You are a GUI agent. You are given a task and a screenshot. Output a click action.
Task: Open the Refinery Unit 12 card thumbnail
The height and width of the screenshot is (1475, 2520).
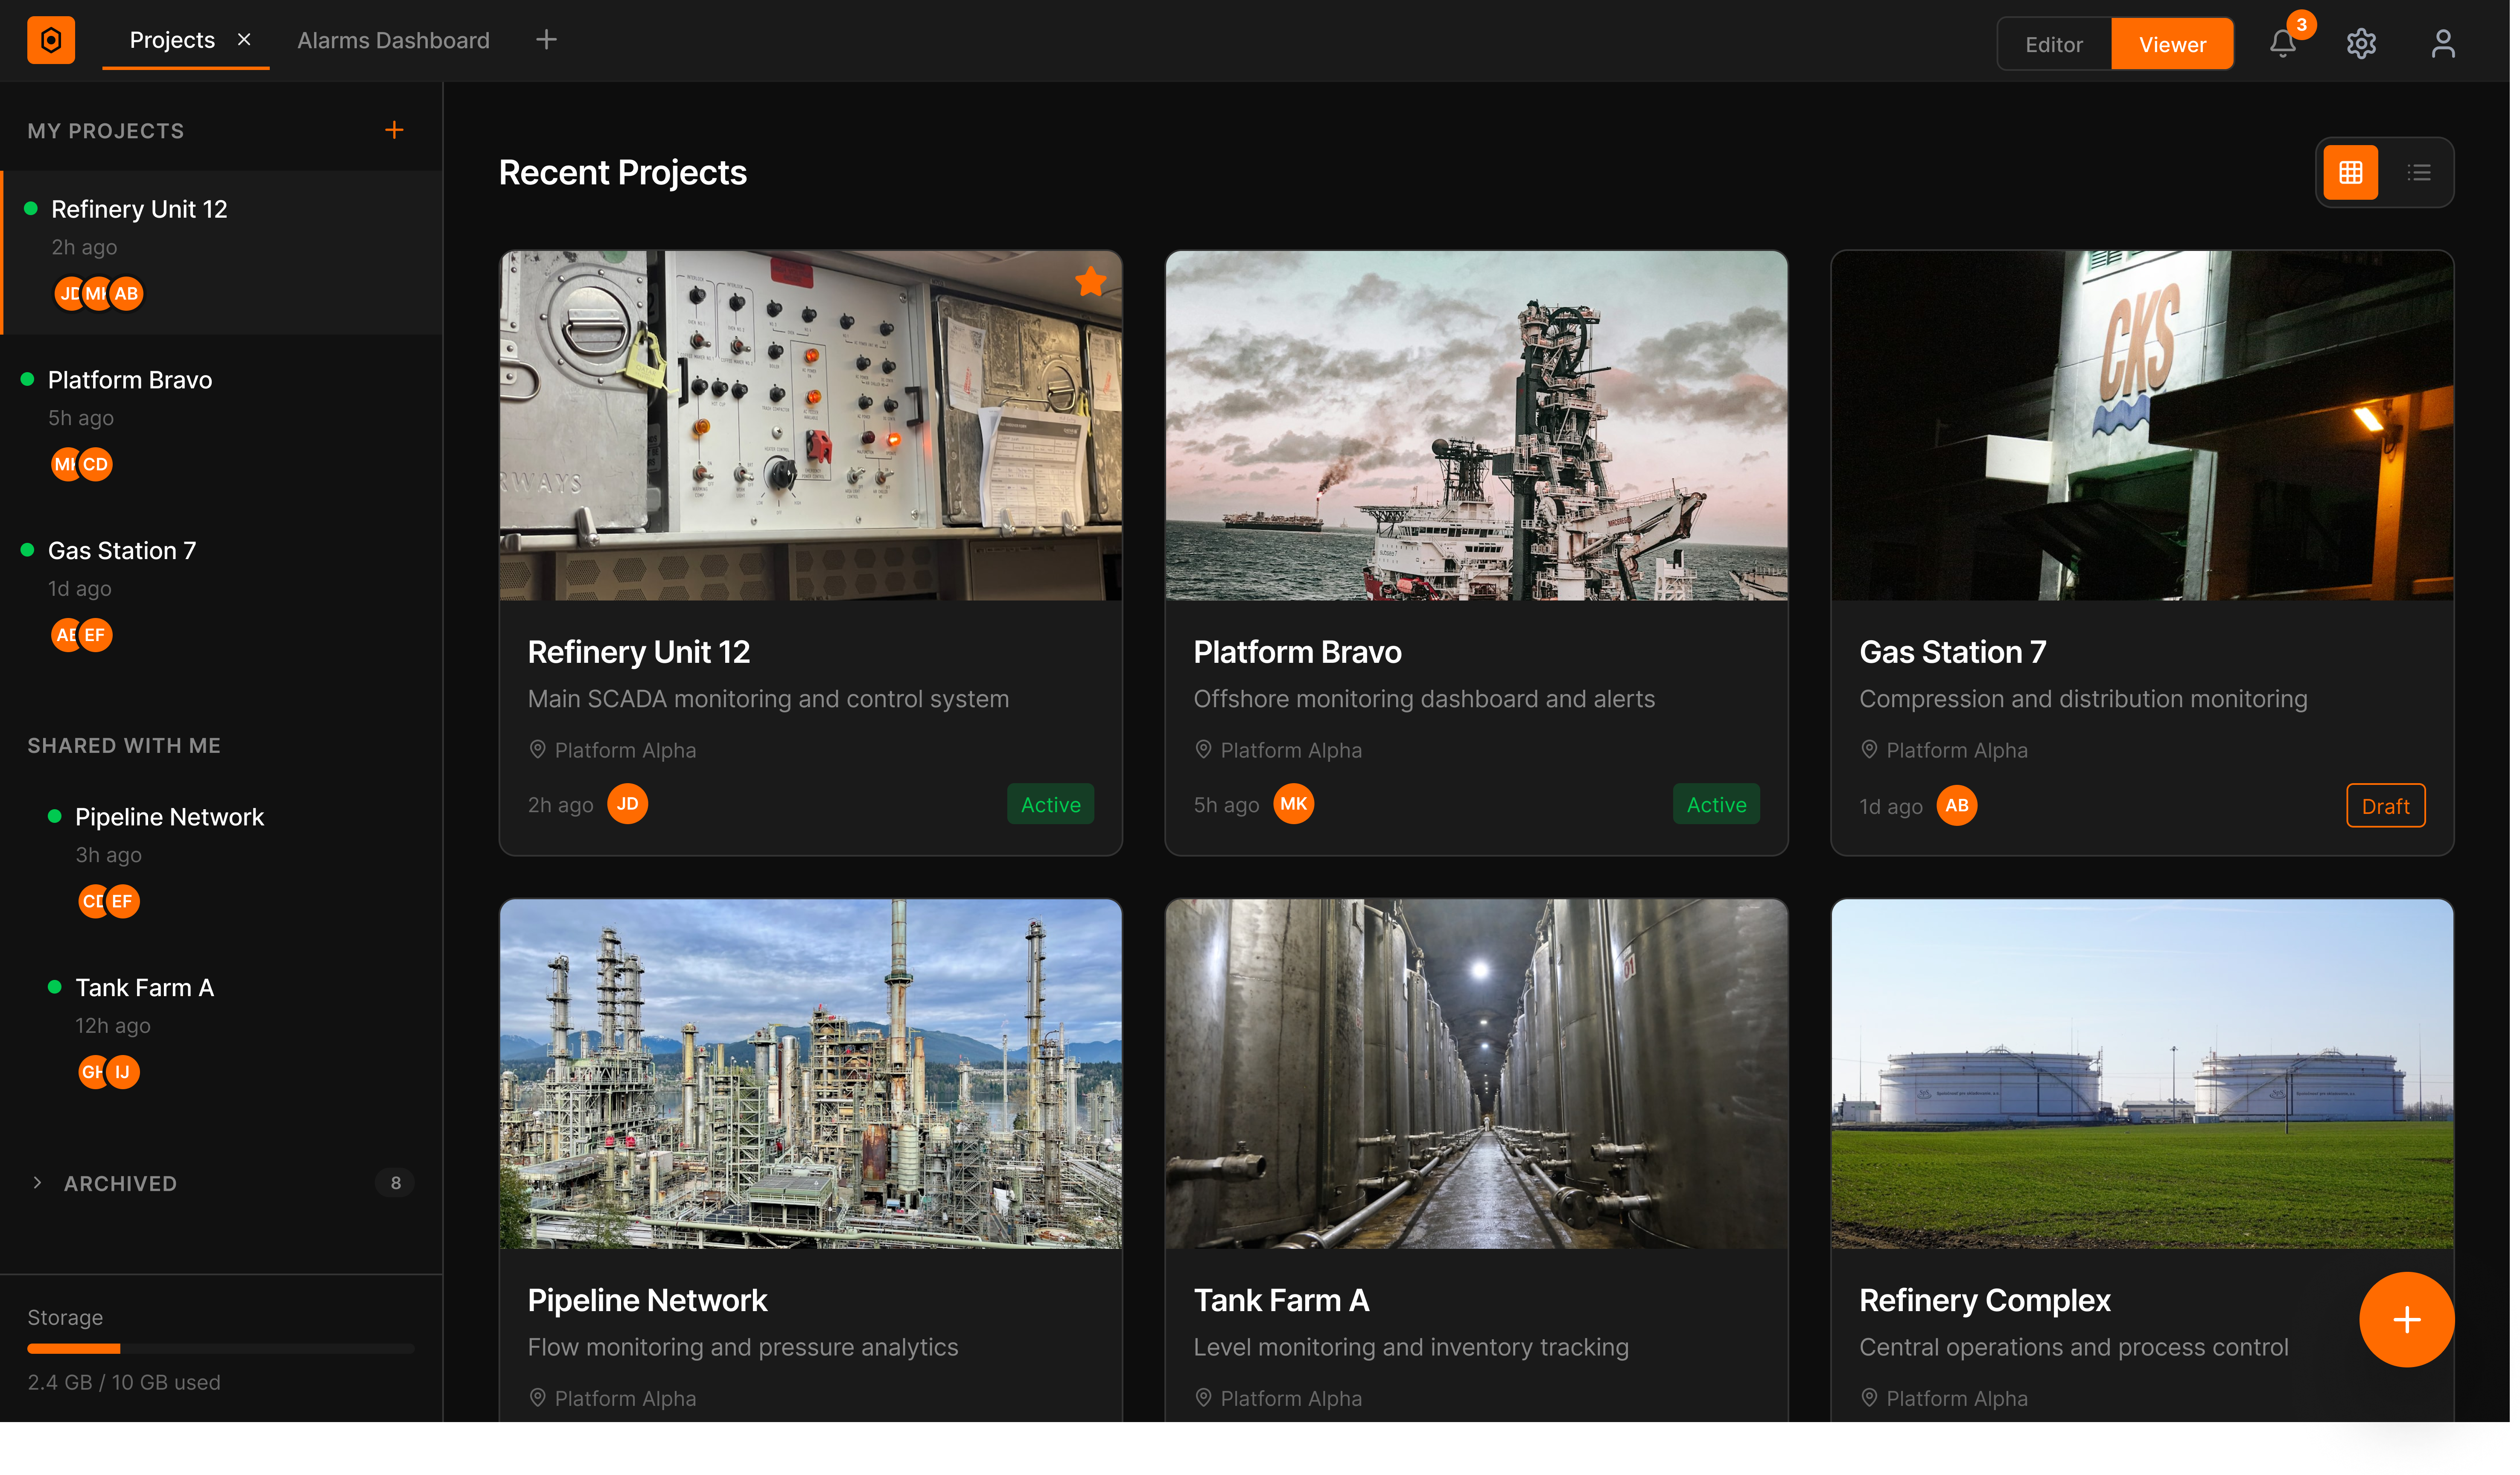(x=810, y=426)
